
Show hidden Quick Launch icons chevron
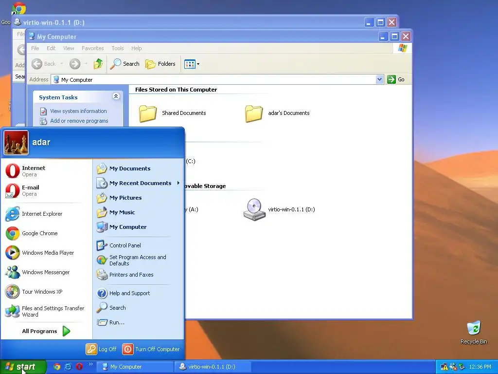[91, 364]
